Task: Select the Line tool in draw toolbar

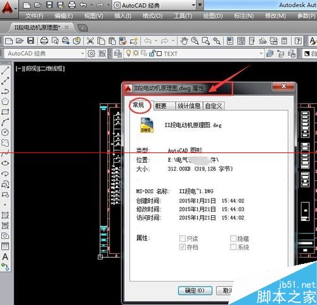Action: (x=5, y=70)
